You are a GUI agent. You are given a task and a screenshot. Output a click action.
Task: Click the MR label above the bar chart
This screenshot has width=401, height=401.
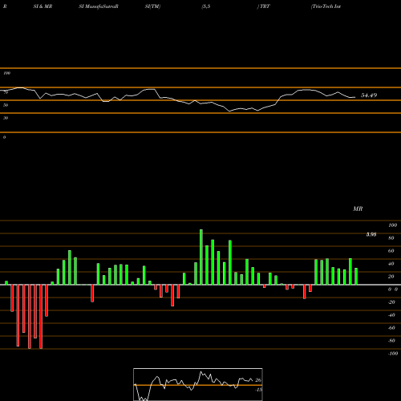[x=358, y=209]
